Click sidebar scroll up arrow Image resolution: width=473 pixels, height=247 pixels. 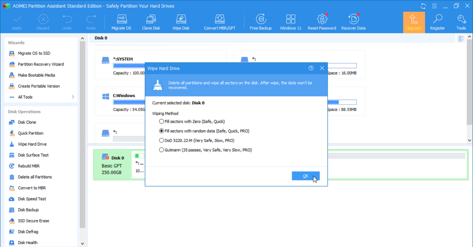tap(82, 38)
